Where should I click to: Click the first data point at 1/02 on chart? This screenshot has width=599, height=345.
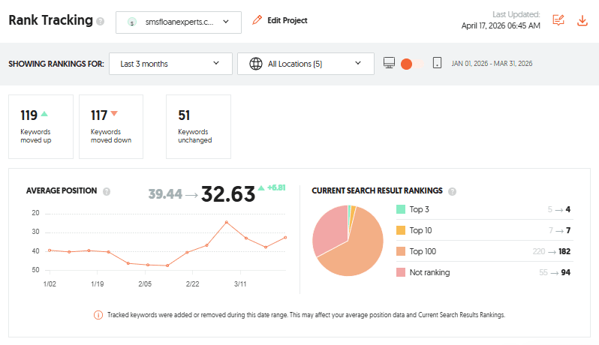(50, 250)
